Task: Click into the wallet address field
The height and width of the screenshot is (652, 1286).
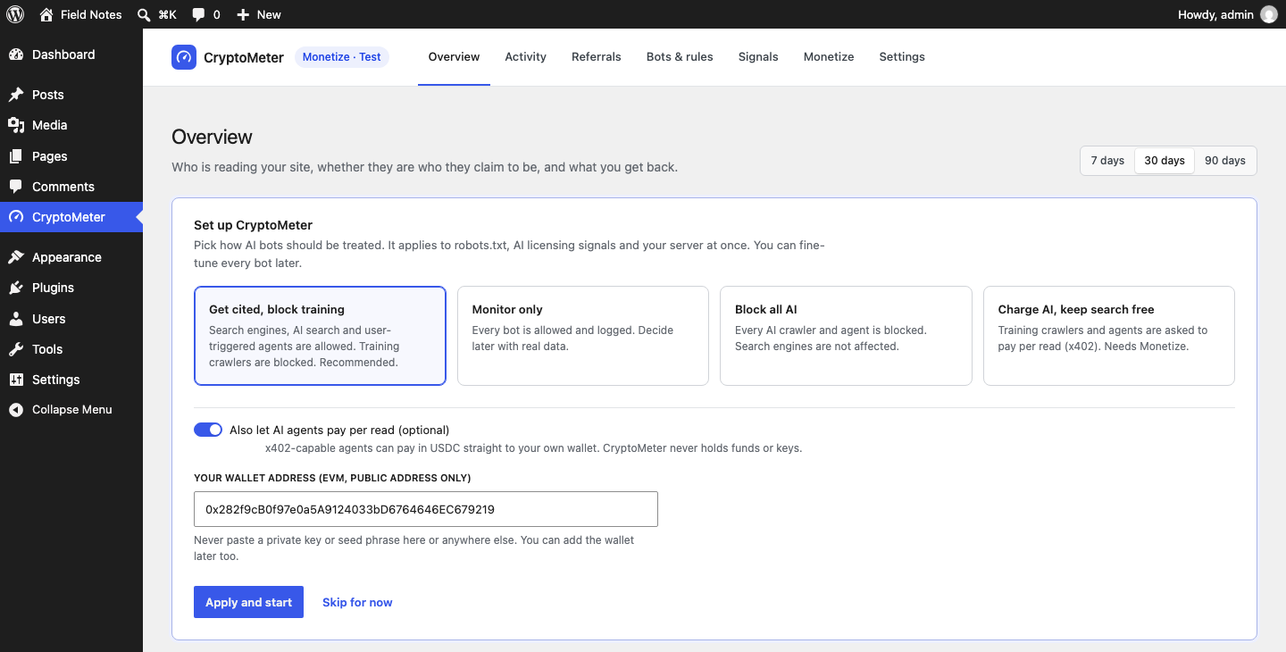Action: click(x=426, y=509)
